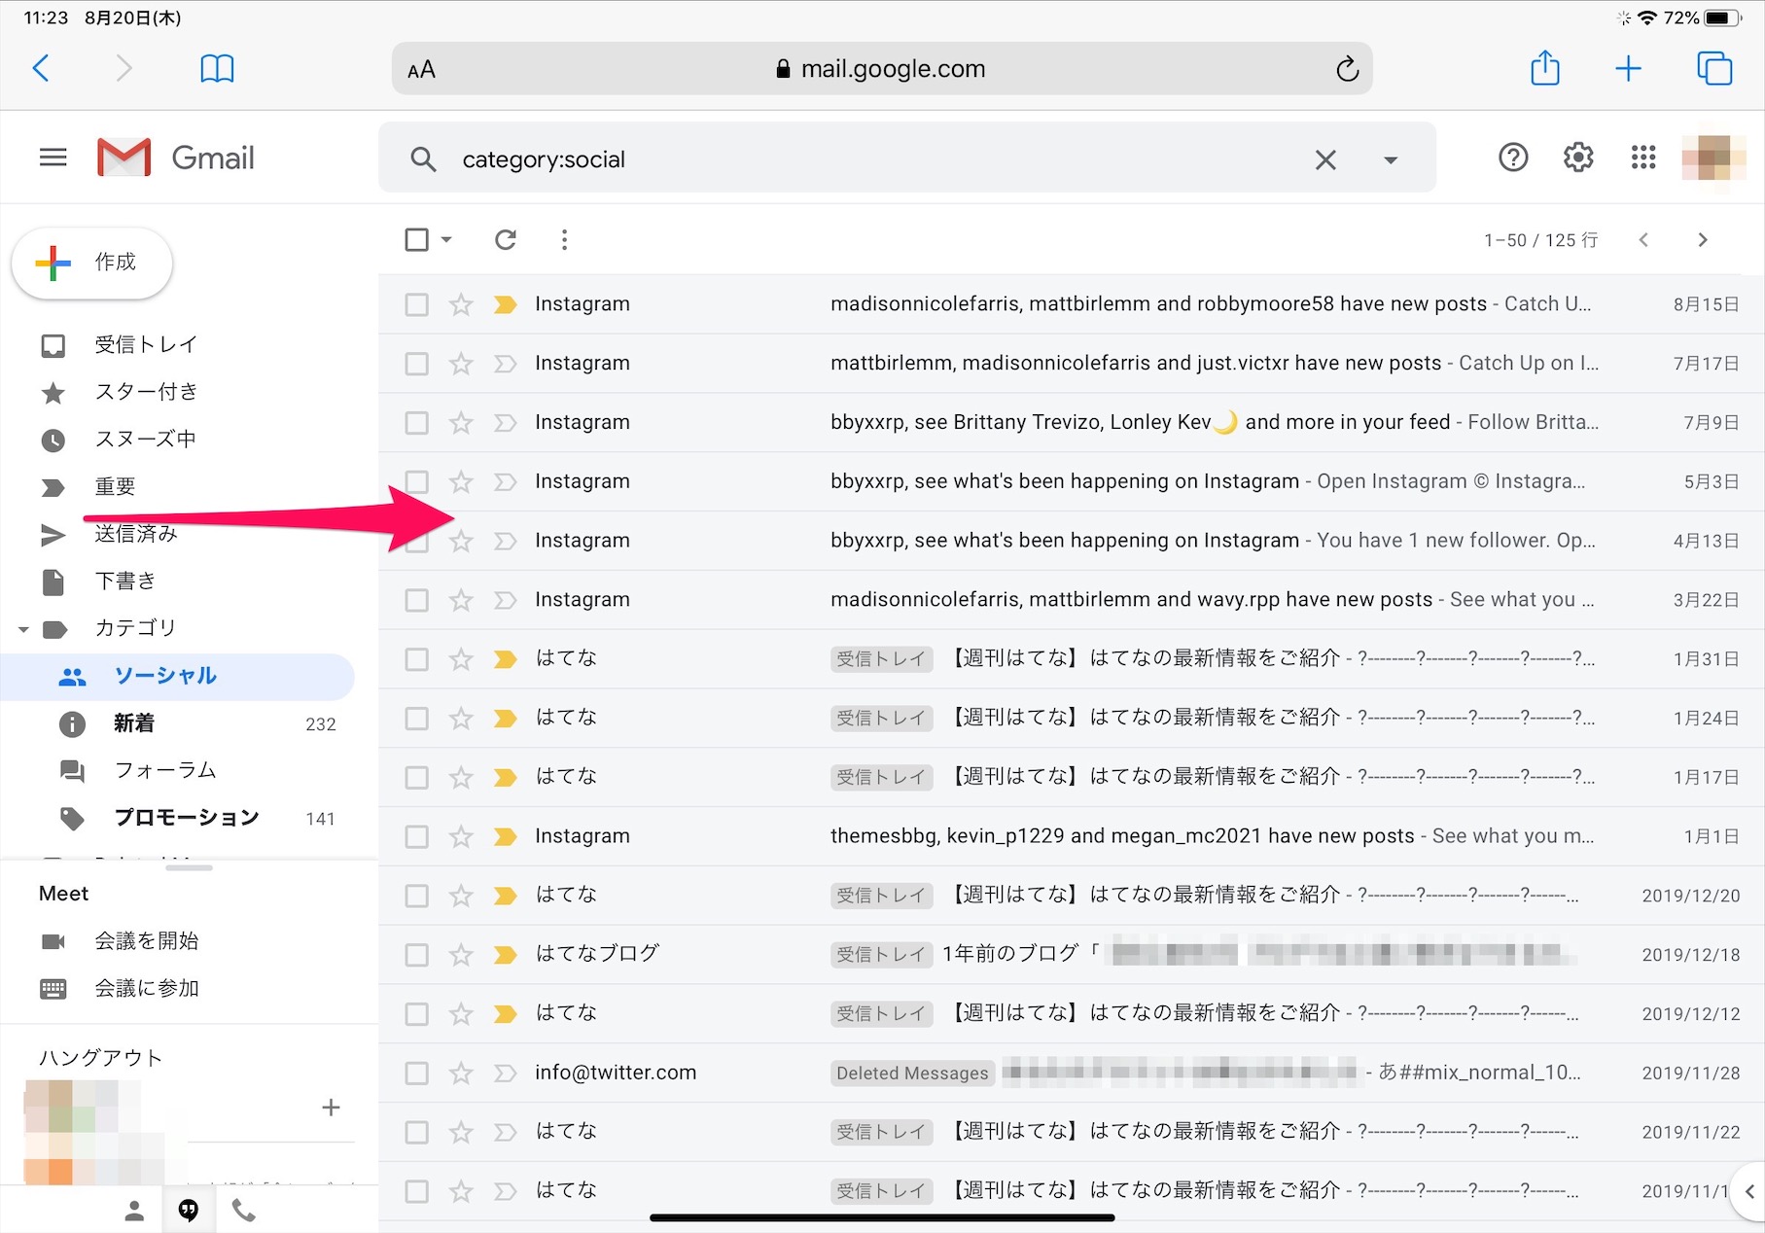
Task: Open Safari share sheet icon
Action: pyautogui.click(x=1545, y=67)
